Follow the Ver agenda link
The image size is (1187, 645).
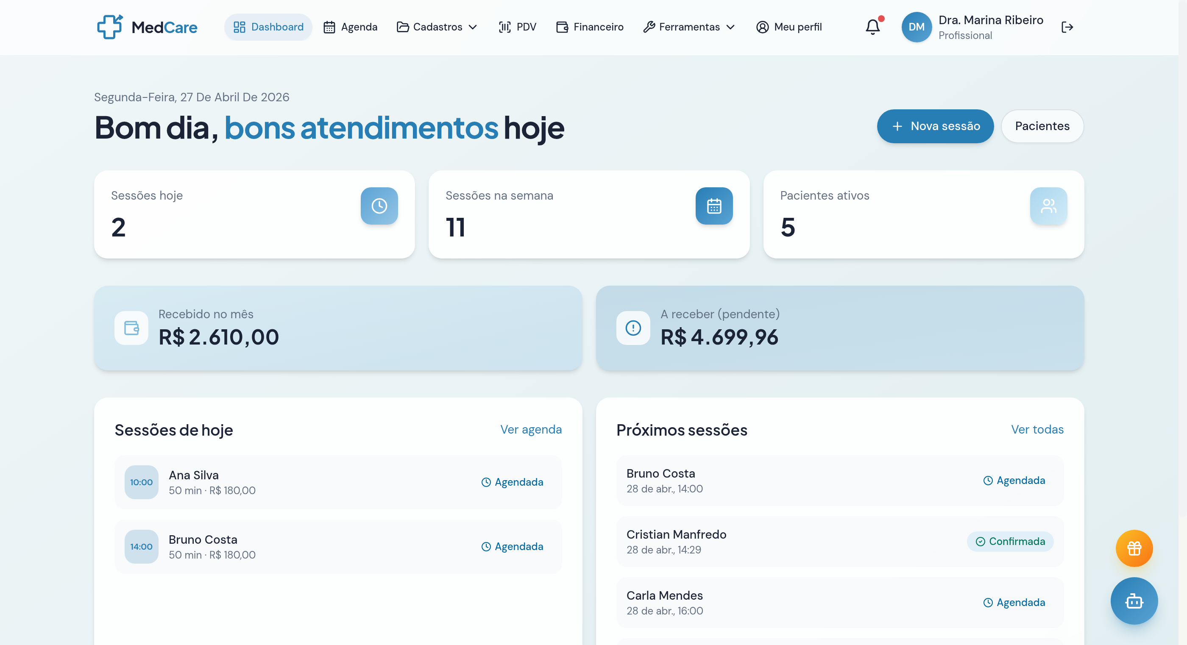click(x=531, y=429)
